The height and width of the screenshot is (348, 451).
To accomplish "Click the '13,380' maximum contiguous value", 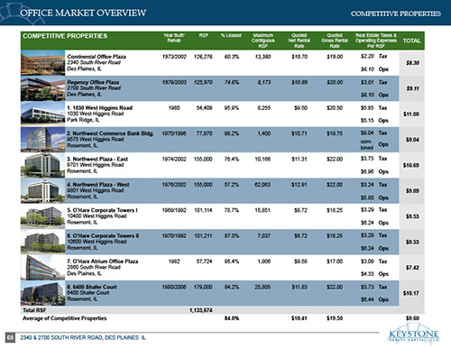I will (x=263, y=57).
